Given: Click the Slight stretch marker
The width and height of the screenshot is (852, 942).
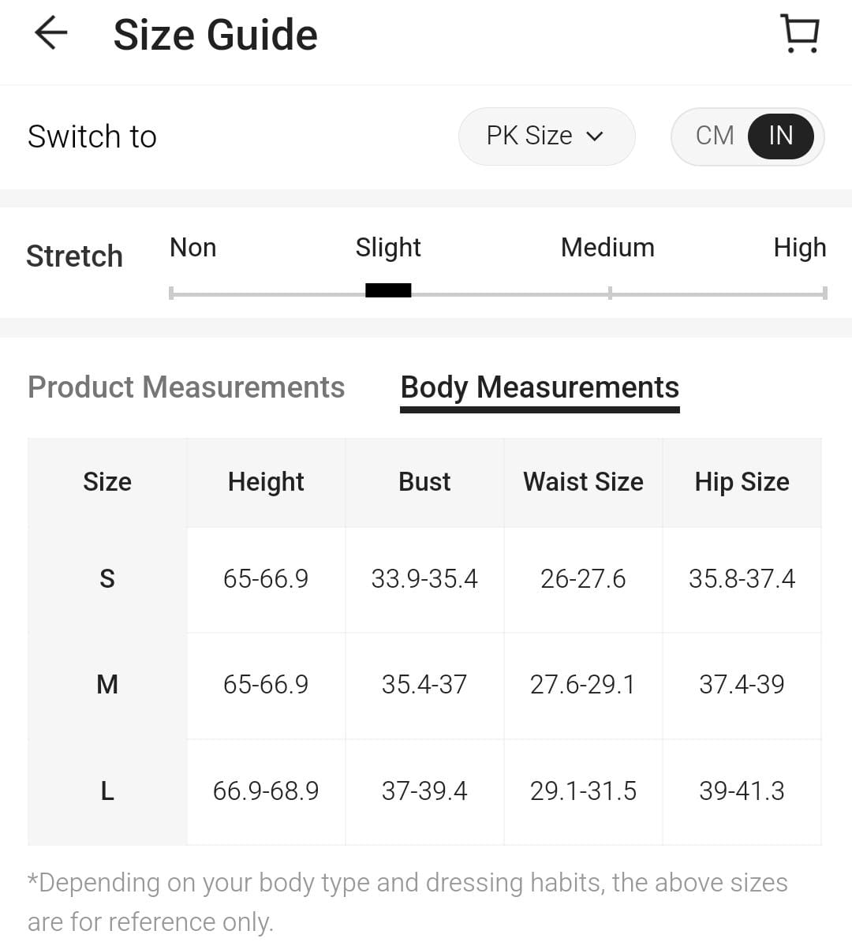Looking at the screenshot, I should 388,290.
